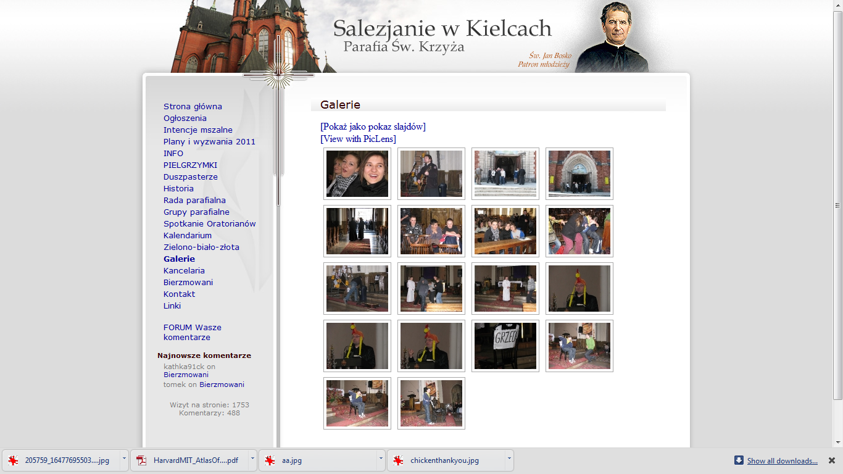The height and width of the screenshot is (474, 843).
Task: Click Show all downloads link
Action: [x=782, y=461]
